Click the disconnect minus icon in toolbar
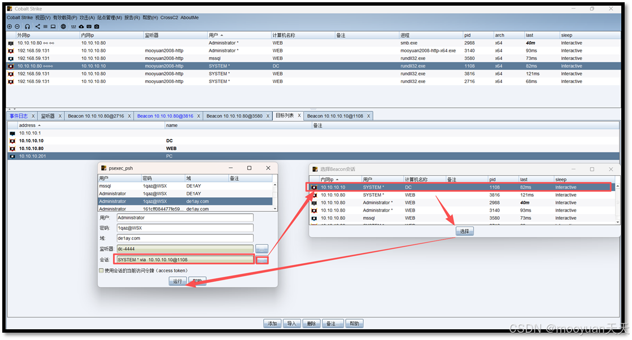The image size is (632, 340). [x=18, y=27]
